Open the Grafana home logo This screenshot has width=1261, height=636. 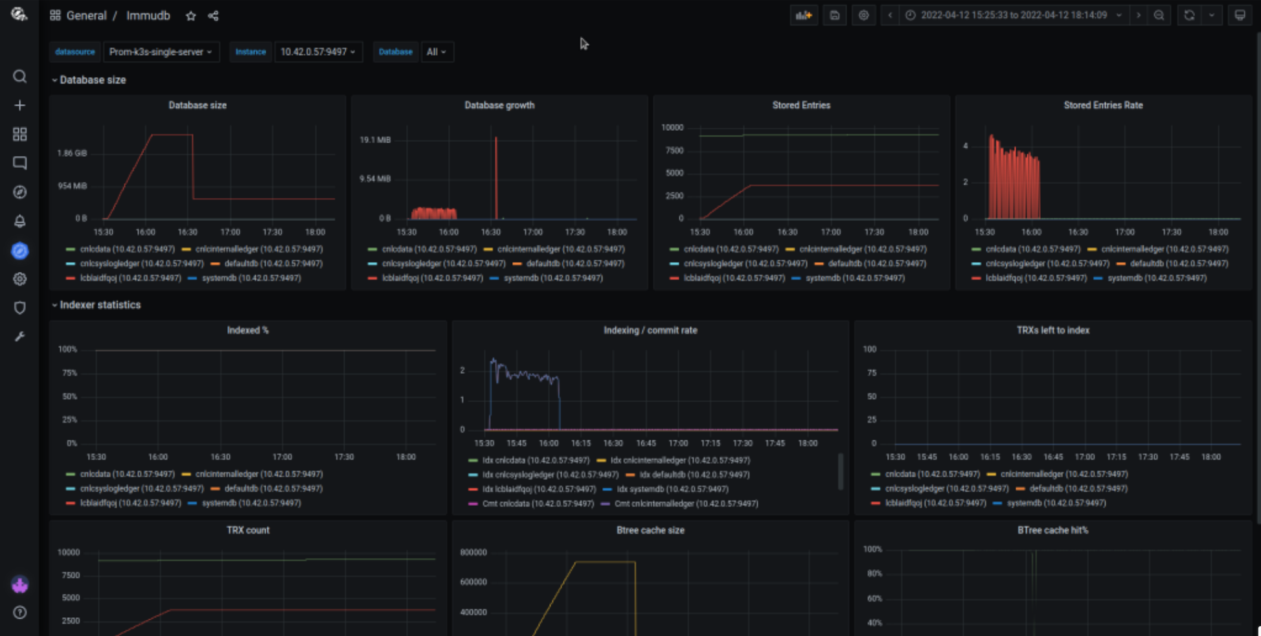click(x=19, y=14)
